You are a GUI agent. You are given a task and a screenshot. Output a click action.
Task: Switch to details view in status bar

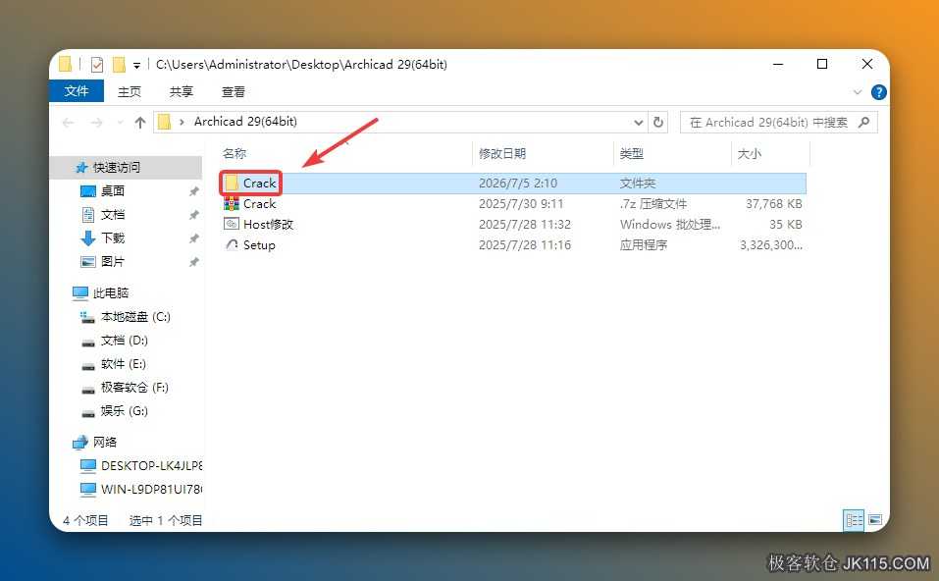point(854,520)
